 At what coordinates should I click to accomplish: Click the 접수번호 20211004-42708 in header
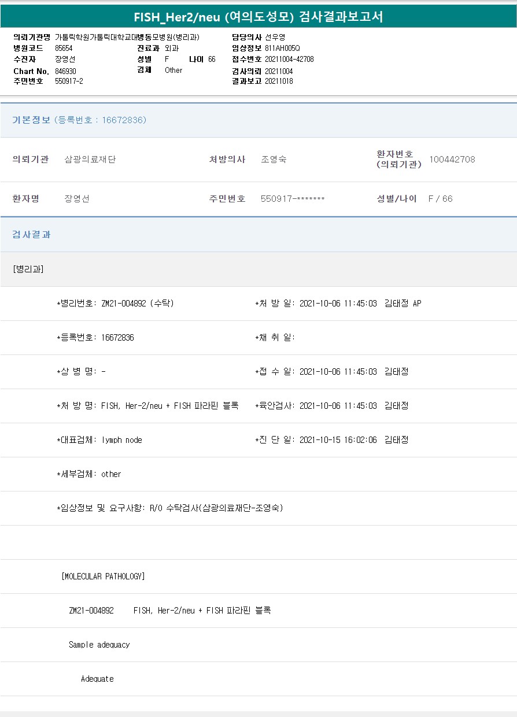[289, 59]
